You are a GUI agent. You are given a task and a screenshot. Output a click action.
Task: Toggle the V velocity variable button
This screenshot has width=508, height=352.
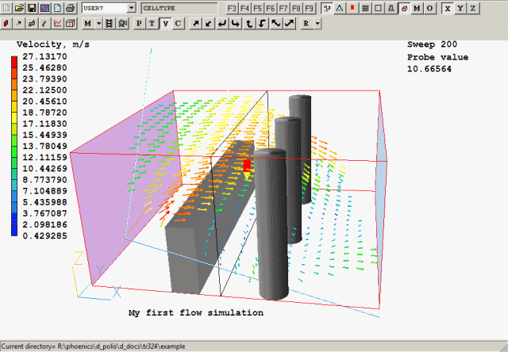click(x=165, y=23)
